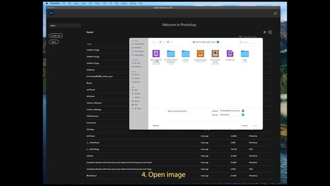Click the Create new button
330x186 pixels.
(56, 36)
